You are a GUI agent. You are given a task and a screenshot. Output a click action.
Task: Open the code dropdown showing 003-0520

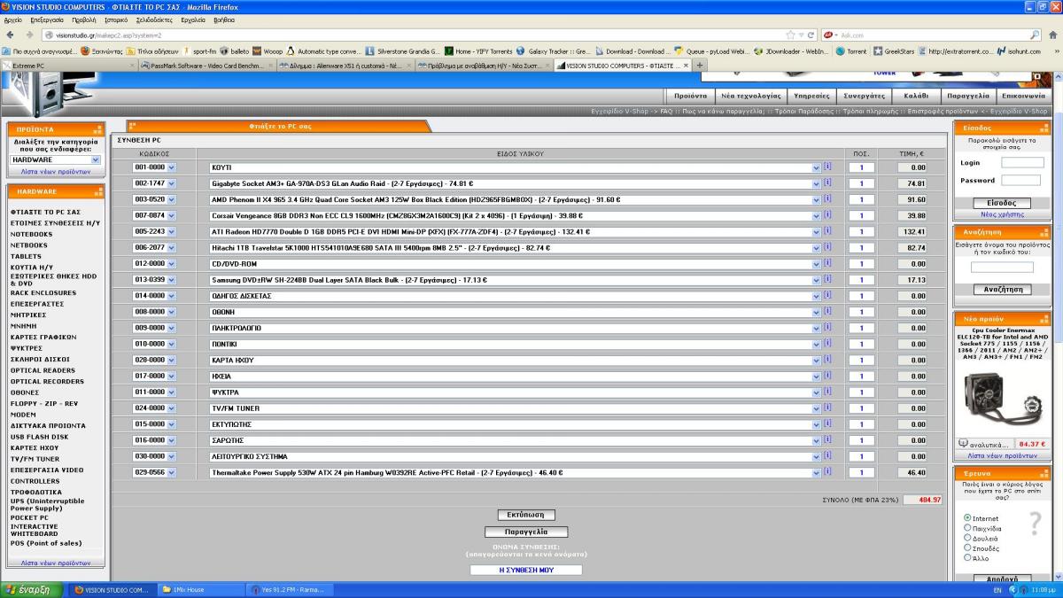pos(155,198)
